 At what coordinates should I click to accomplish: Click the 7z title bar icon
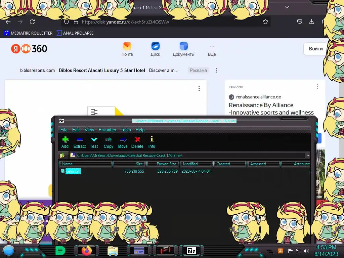click(62, 121)
